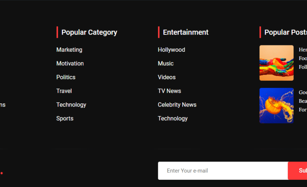Open the Sports category link
The width and height of the screenshot is (307, 187).
pos(65,119)
